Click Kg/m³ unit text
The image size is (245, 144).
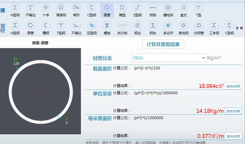click(x=214, y=58)
